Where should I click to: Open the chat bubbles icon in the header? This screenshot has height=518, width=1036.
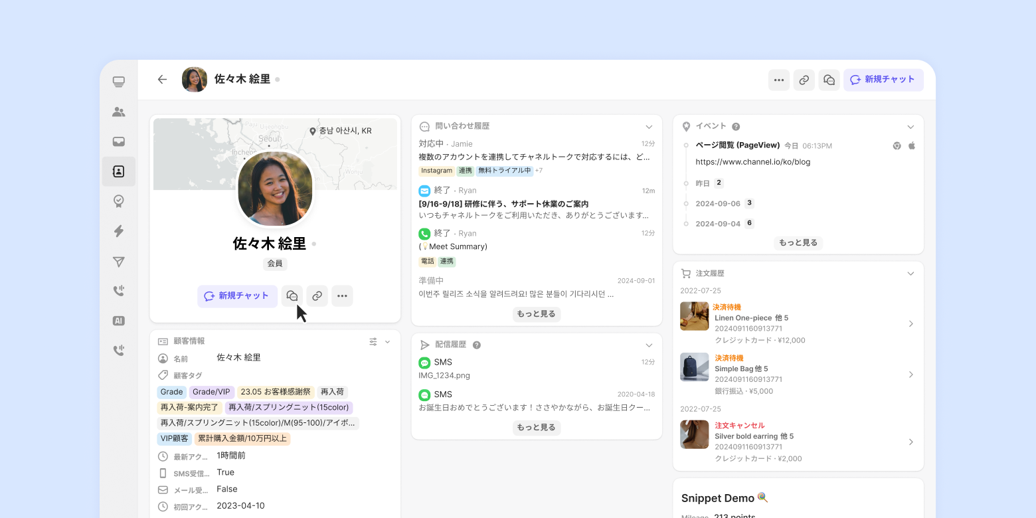tap(829, 80)
